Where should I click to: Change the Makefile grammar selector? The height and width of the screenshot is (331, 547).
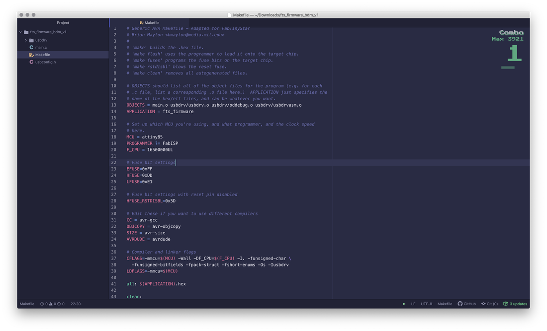(445, 304)
